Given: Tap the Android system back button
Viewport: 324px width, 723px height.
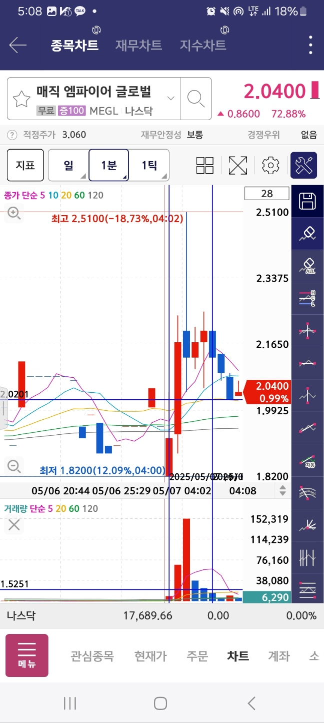Looking at the screenshot, I should 251,703.
